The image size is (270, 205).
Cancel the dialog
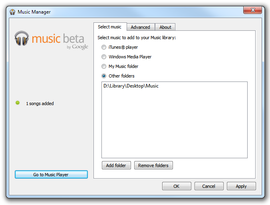click(x=209, y=186)
